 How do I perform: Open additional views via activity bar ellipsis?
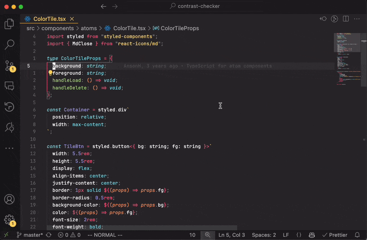9,148
